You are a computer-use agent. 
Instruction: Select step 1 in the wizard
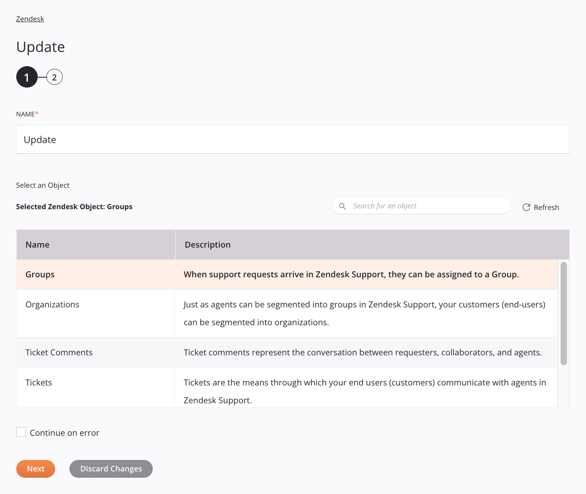coord(27,77)
